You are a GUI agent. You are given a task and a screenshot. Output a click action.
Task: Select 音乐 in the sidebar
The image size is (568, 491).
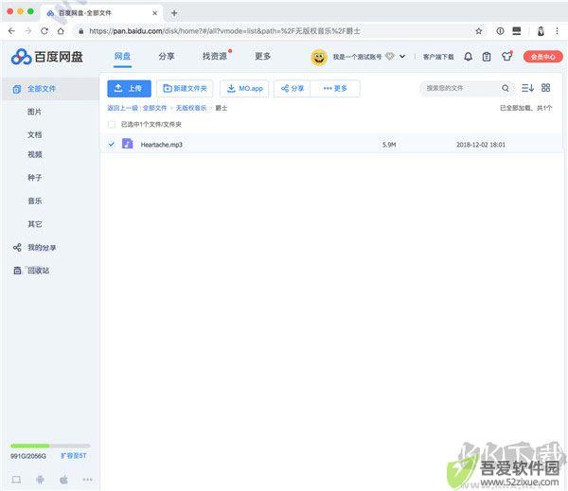pos(35,201)
